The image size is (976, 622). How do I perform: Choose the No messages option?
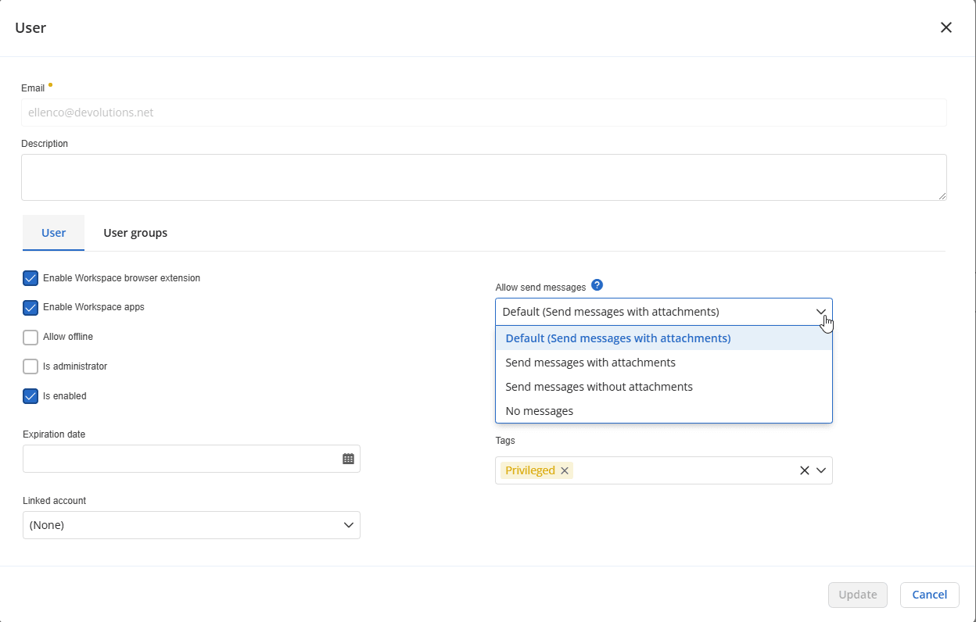pos(540,411)
